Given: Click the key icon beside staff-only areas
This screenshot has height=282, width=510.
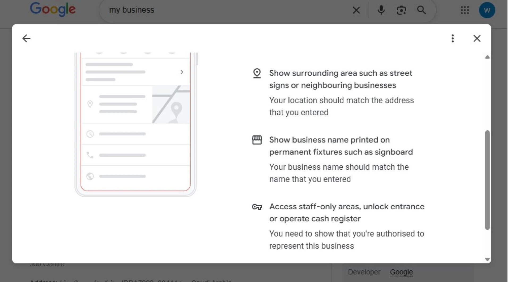Looking at the screenshot, I should point(257,207).
